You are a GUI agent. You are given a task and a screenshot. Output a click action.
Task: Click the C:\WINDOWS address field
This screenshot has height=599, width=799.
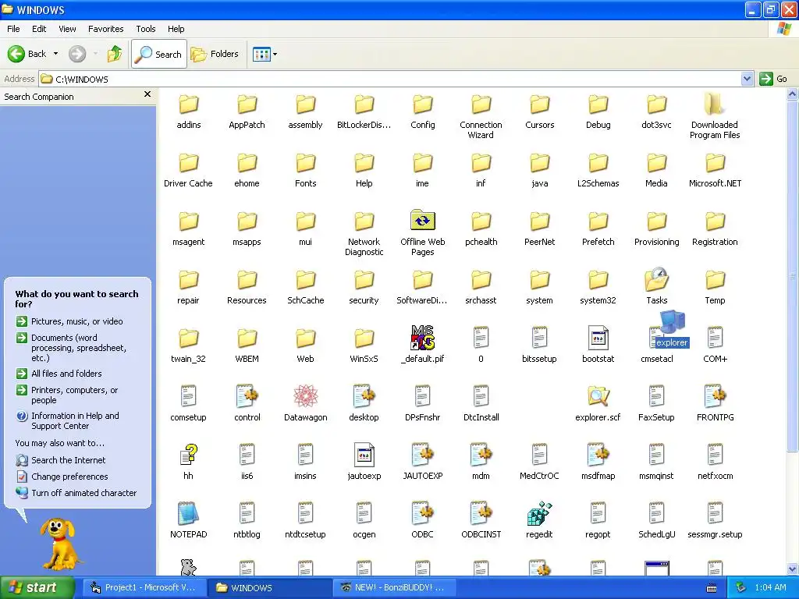click(x=390, y=79)
